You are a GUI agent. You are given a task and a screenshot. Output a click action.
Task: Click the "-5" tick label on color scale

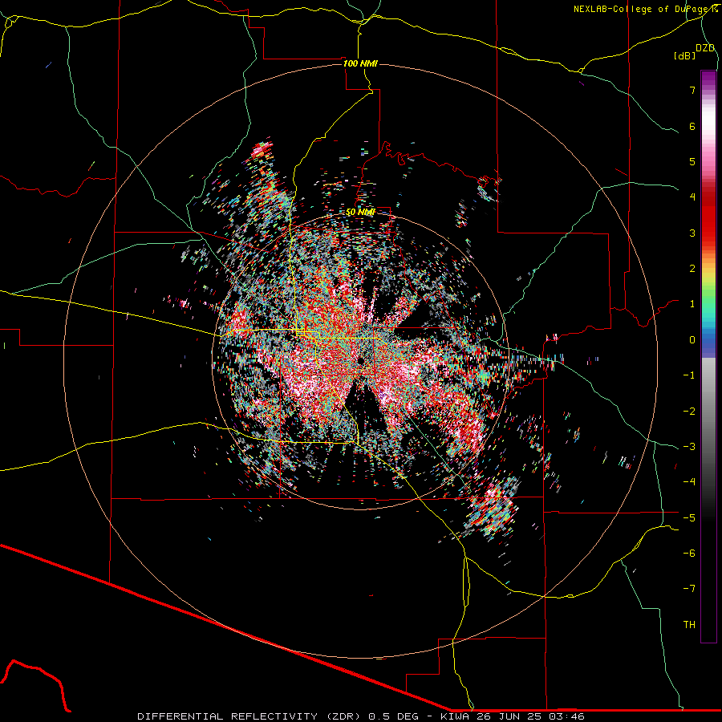click(x=689, y=517)
